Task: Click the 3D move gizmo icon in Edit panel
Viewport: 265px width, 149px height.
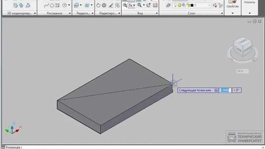Action: coord(76,5)
